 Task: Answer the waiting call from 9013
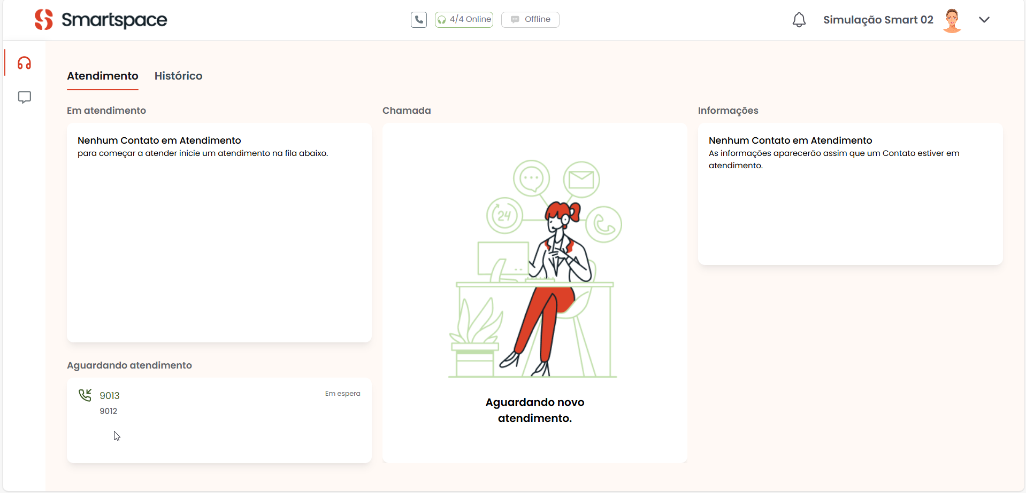[110, 396]
